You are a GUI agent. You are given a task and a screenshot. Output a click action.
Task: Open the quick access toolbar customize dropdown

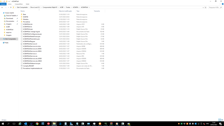tap(9, 1)
